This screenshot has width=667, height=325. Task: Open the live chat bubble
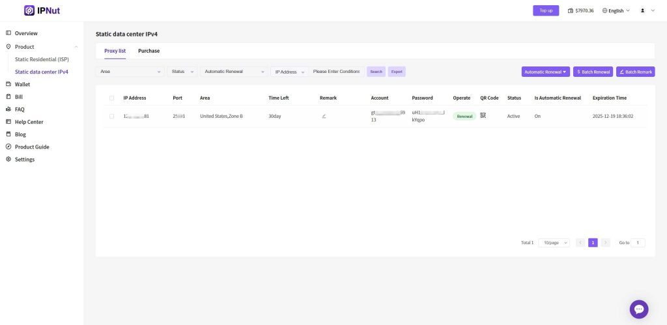click(x=638, y=309)
